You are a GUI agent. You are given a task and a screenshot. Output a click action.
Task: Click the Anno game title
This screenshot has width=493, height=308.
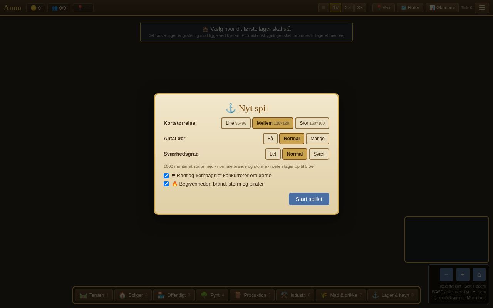pos(13,8)
